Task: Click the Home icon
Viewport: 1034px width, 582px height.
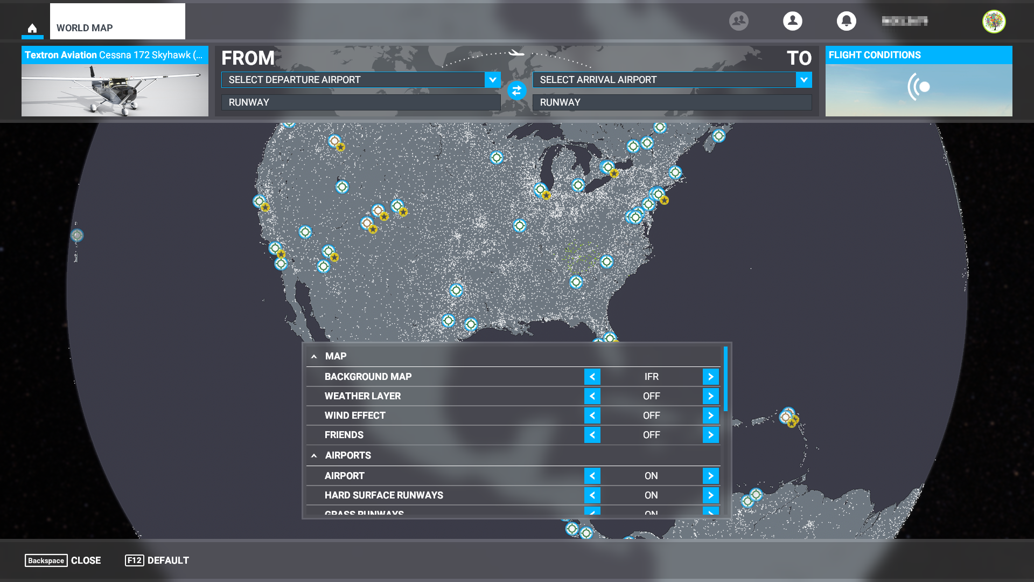Action: (32, 28)
